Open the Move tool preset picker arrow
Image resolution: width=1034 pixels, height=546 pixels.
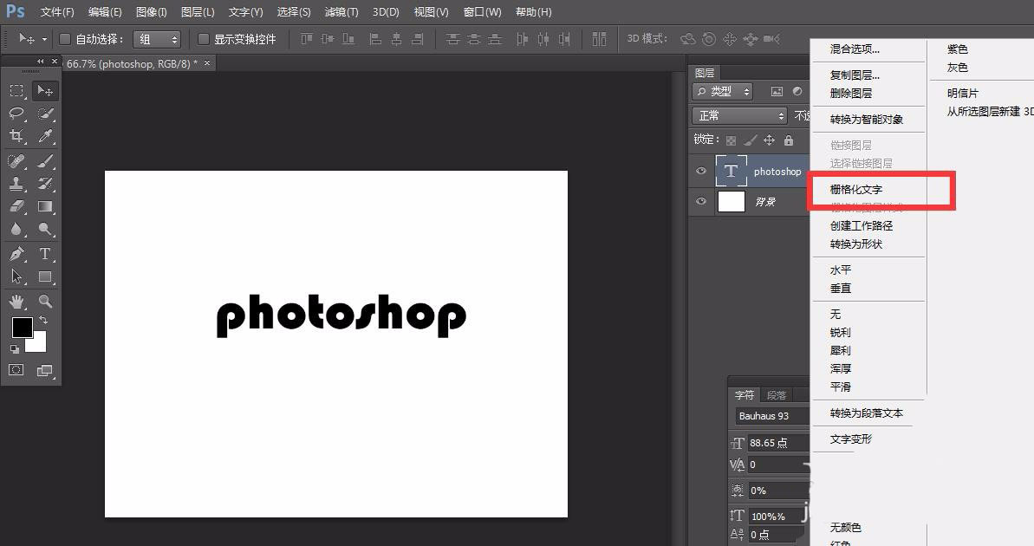(x=45, y=40)
